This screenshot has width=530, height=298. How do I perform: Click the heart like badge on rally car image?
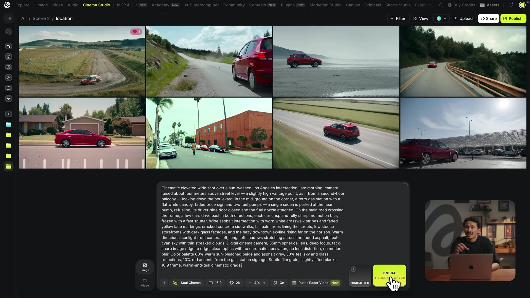(x=136, y=32)
